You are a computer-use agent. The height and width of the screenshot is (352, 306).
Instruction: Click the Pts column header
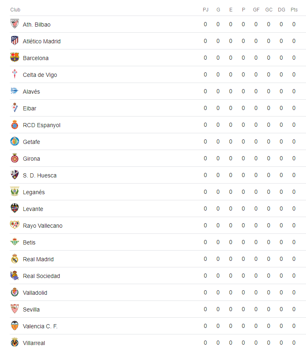click(294, 10)
